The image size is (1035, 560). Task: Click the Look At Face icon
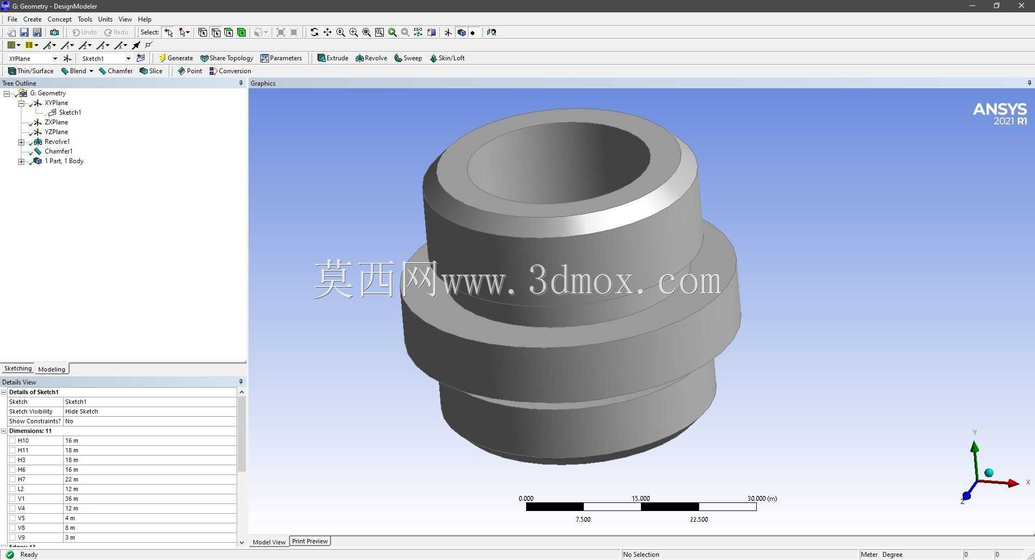pyautogui.click(x=491, y=32)
